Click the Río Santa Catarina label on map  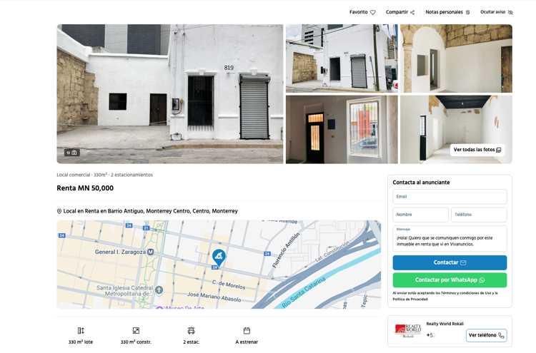pyautogui.click(x=304, y=292)
